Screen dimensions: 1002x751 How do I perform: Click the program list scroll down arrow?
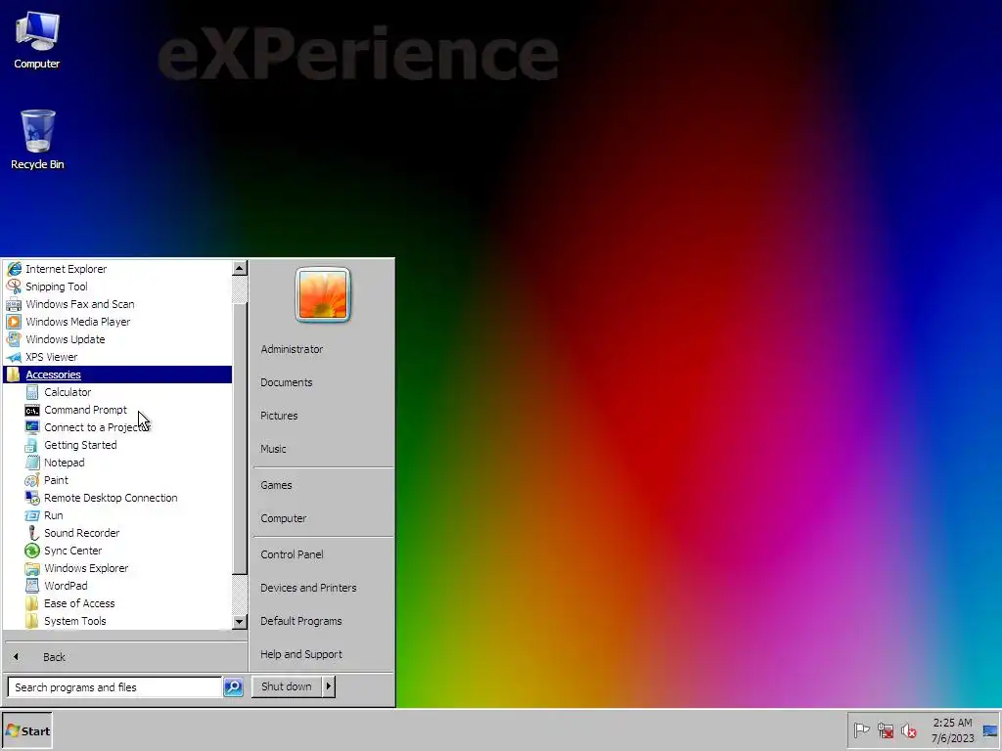tap(240, 621)
